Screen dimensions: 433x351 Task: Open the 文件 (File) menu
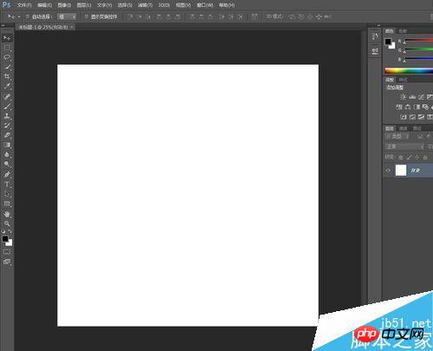24,5
